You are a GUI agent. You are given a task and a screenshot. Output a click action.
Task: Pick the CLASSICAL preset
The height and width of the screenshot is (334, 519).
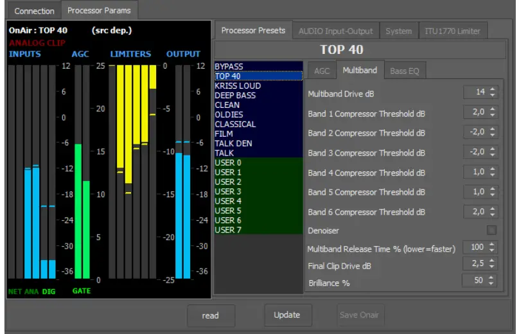[x=258, y=124]
